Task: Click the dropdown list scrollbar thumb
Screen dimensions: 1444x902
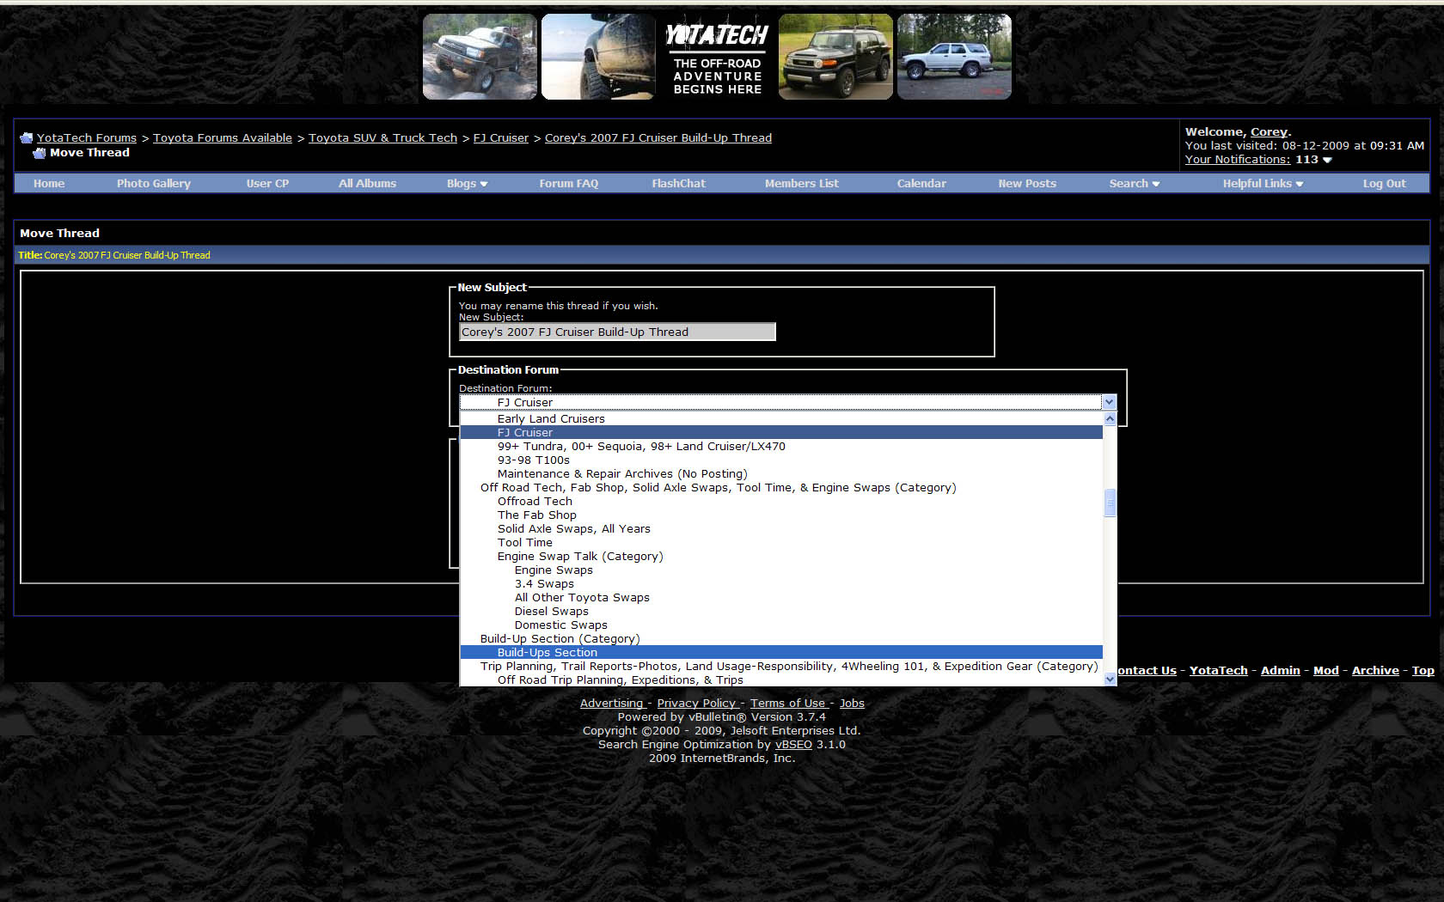Action: (x=1110, y=503)
